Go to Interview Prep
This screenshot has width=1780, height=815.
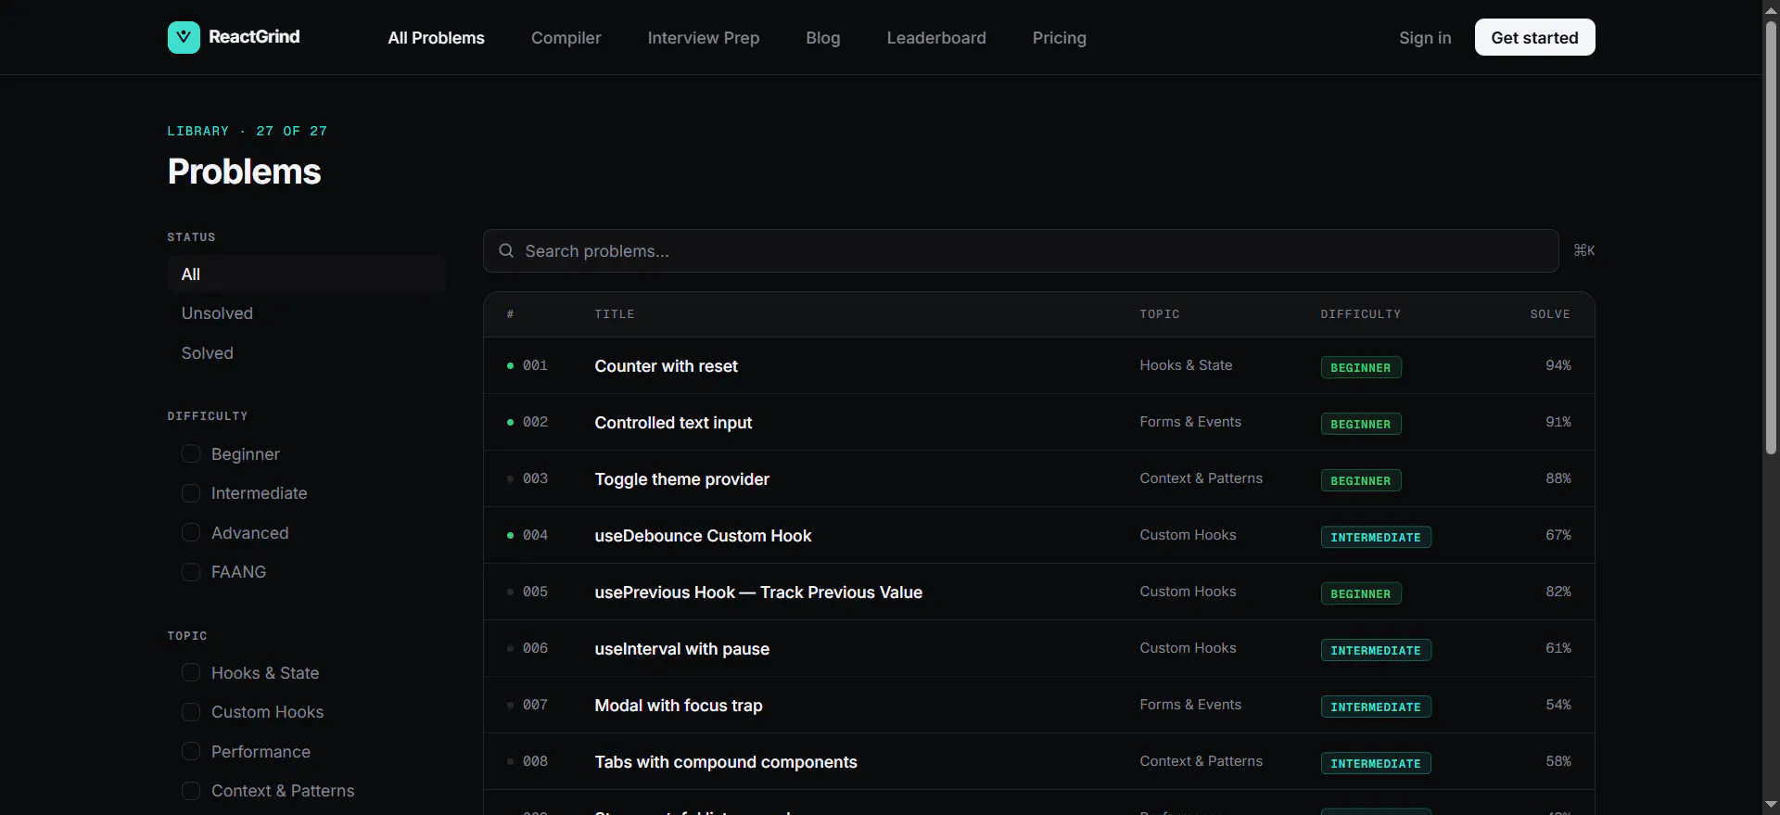pyautogui.click(x=703, y=38)
